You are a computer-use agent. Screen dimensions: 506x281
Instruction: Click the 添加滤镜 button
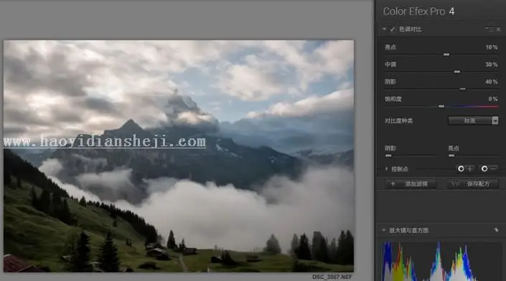(411, 184)
